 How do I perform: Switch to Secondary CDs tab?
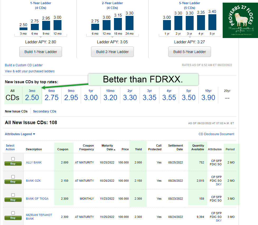click(45, 111)
